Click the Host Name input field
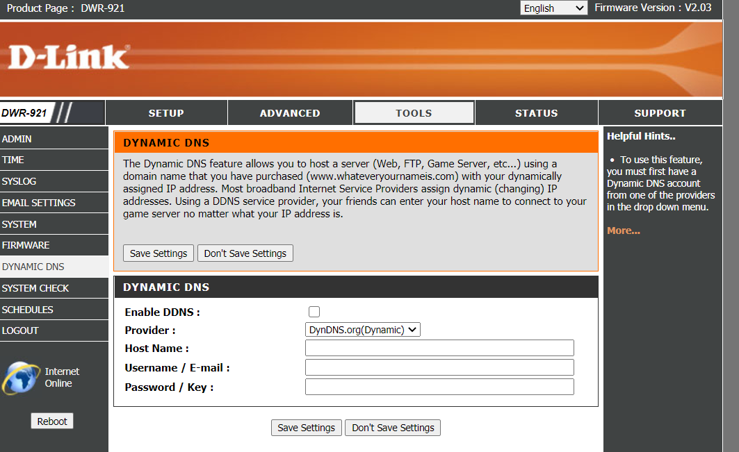This screenshot has width=739, height=452. pyautogui.click(x=439, y=348)
